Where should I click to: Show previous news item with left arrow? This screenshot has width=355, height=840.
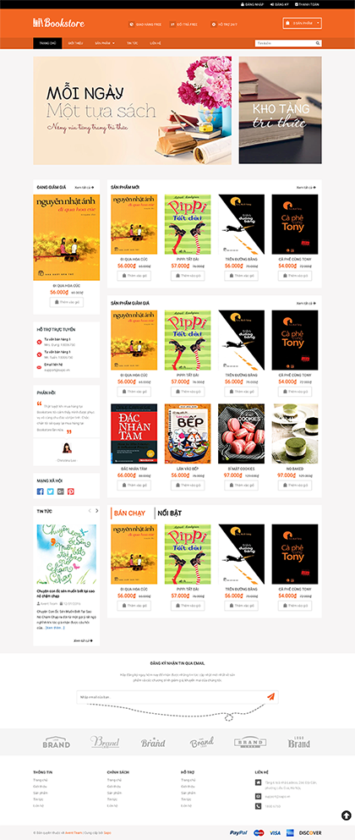point(90,511)
